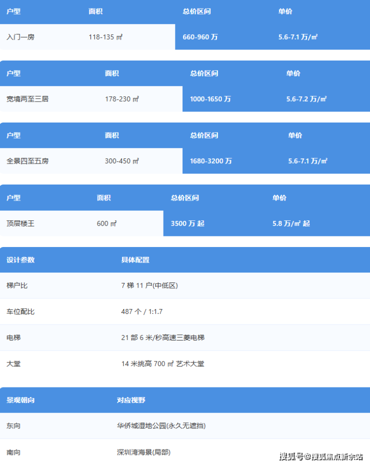This screenshot has width=370, height=465.
Task: Click 14 米挑高 700 ㎡ 艺术大堂 text
Action: pyautogui.click(x=163, y=364)
